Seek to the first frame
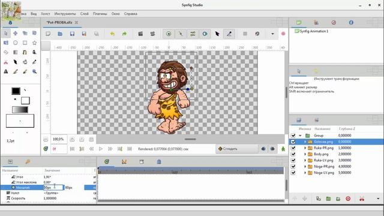Image resolution: width=384 pixels, height=216 pixels. (72, 149)
